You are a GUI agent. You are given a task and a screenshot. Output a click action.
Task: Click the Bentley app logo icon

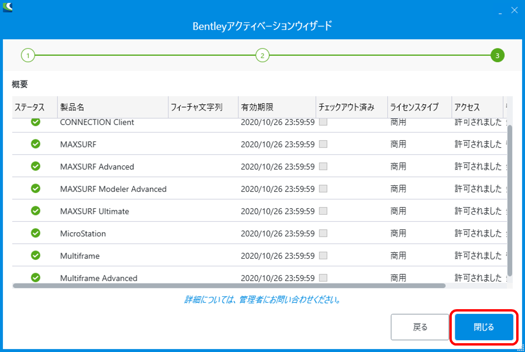pyautogui.click(x=8, y=7)
